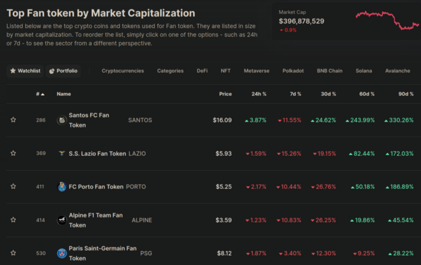Click the market cap sparkline chart

point(387,20)
